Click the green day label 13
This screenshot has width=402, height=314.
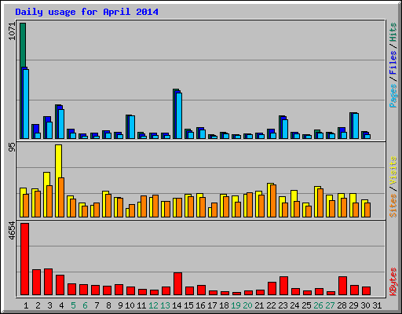(165, 305)
